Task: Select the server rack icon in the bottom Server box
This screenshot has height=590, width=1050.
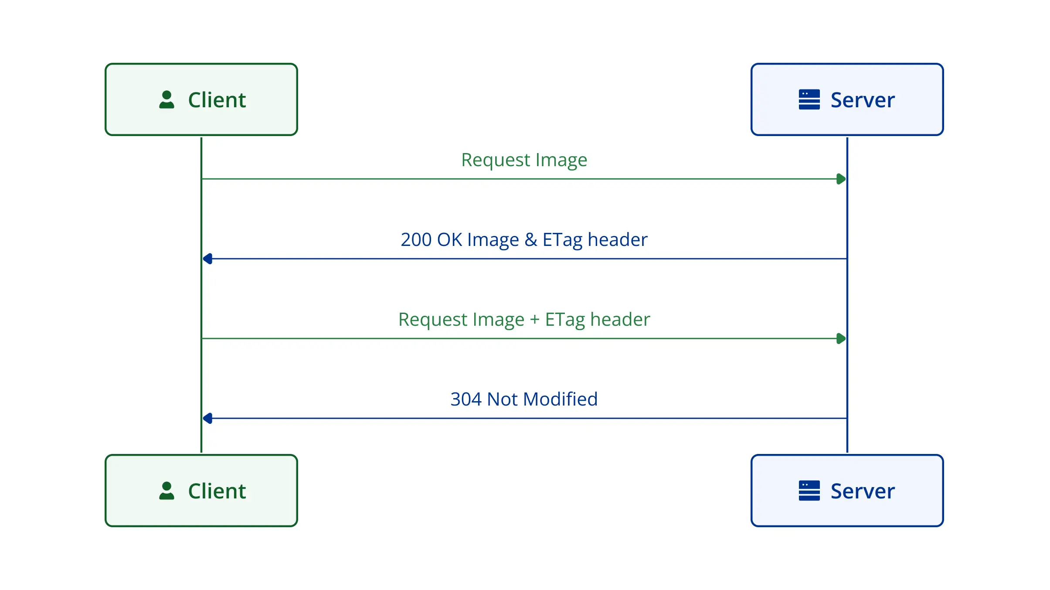Action: 809,491
